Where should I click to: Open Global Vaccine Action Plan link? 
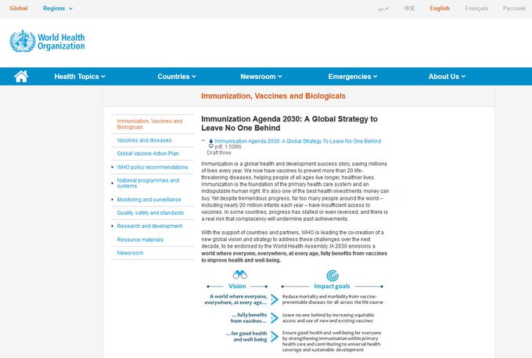pyautogui.click(x=148, y=154)
